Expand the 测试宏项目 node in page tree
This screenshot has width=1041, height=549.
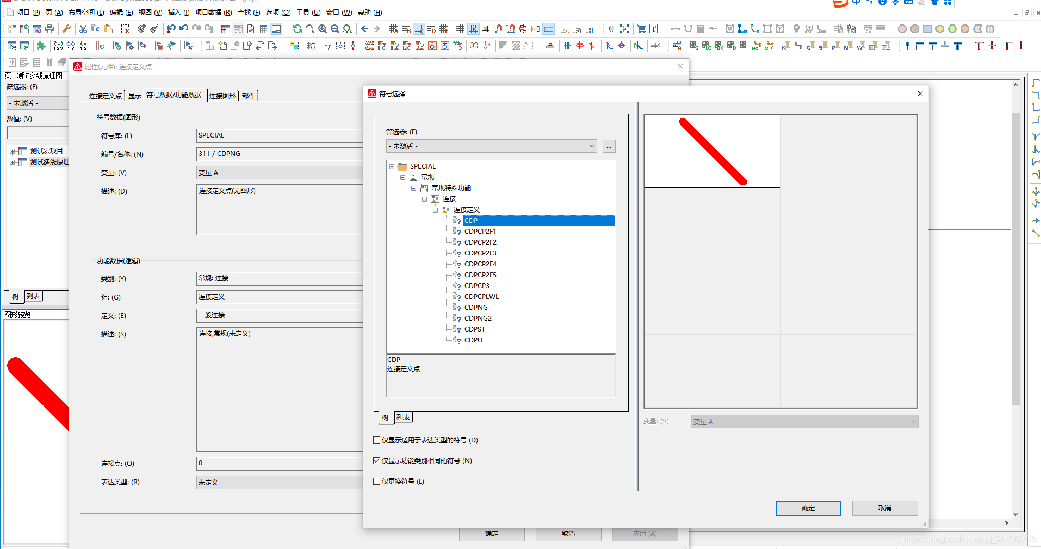tap(12, 151)
